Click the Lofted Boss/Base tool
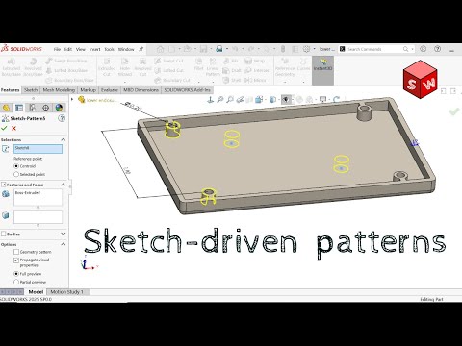 (x=66, y=70)
